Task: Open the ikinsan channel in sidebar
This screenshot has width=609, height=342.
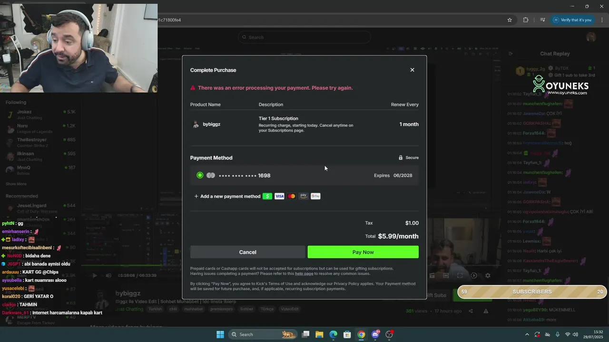Action: [40, 156]
